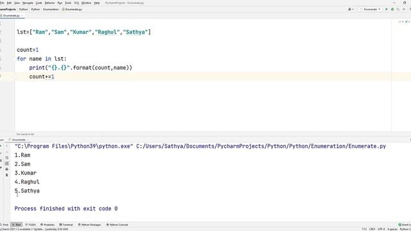Click the stop square icon in the top toolbar
This screenshot has height=231, width=411.
404,9
